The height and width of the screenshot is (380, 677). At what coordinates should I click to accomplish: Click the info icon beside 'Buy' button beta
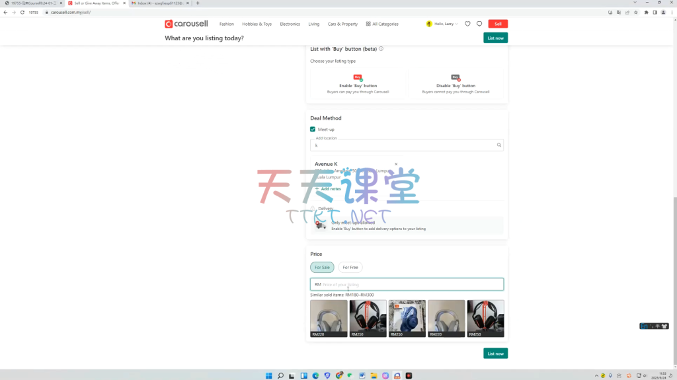(x=381, y=49)
